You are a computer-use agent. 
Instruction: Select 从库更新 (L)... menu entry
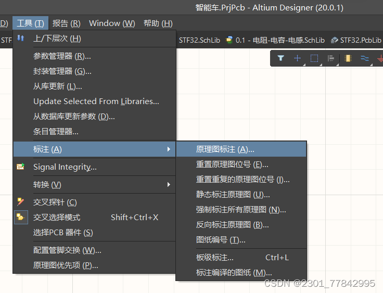[95, 86]
